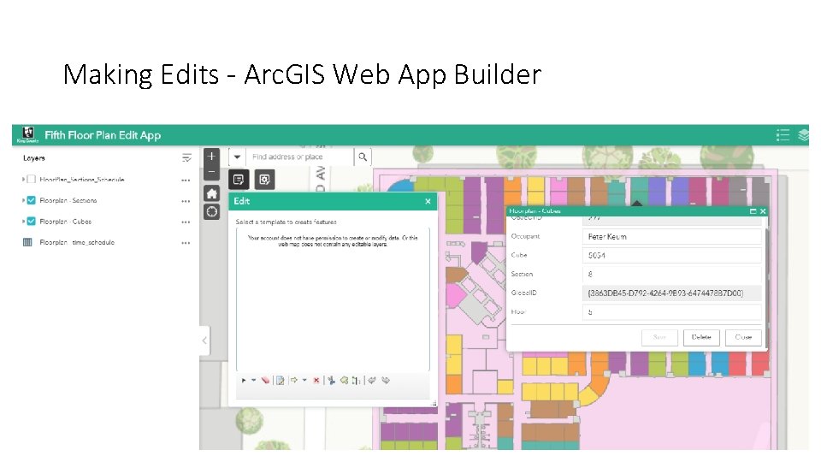
Task: Go to the default extent home button
Action: coord(211,194)
